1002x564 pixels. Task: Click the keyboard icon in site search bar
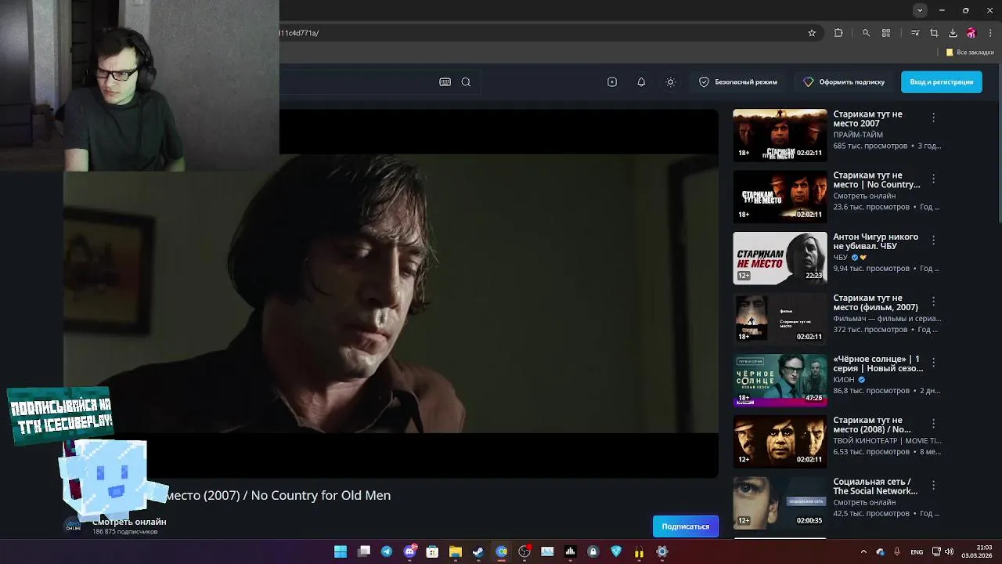(x=445, y=82)
